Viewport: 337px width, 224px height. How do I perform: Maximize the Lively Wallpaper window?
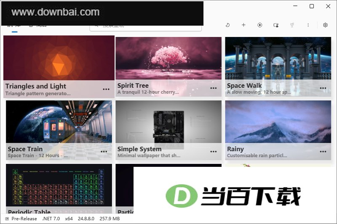click(x=312, y=6)
